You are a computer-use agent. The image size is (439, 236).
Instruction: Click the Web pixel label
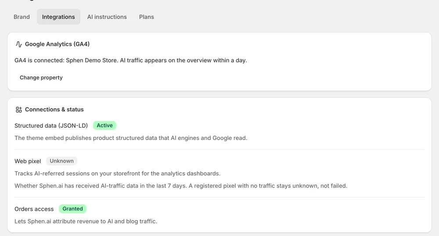point(28,161)
